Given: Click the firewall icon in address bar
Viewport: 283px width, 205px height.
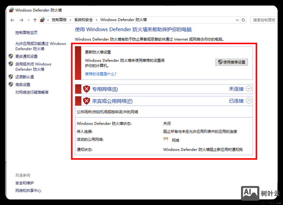Looking at the screenshot, I should tap(42, 20).
